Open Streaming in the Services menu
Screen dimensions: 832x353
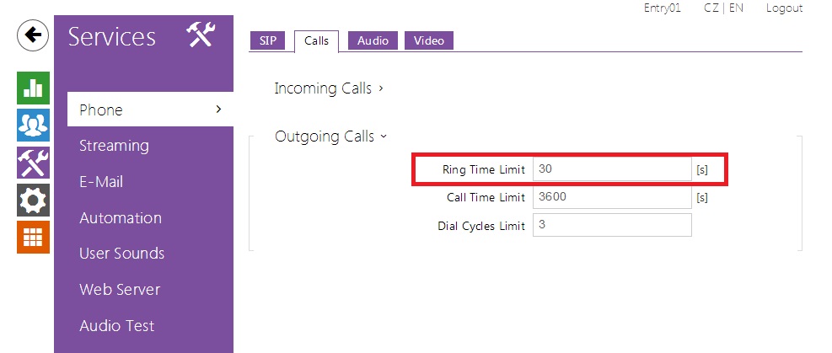(114, 146)
